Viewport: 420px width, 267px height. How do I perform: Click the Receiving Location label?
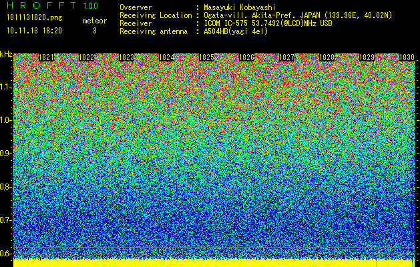156,15
